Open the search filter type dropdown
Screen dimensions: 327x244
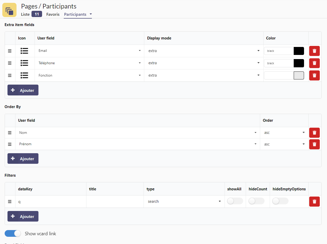pos(184,201)
